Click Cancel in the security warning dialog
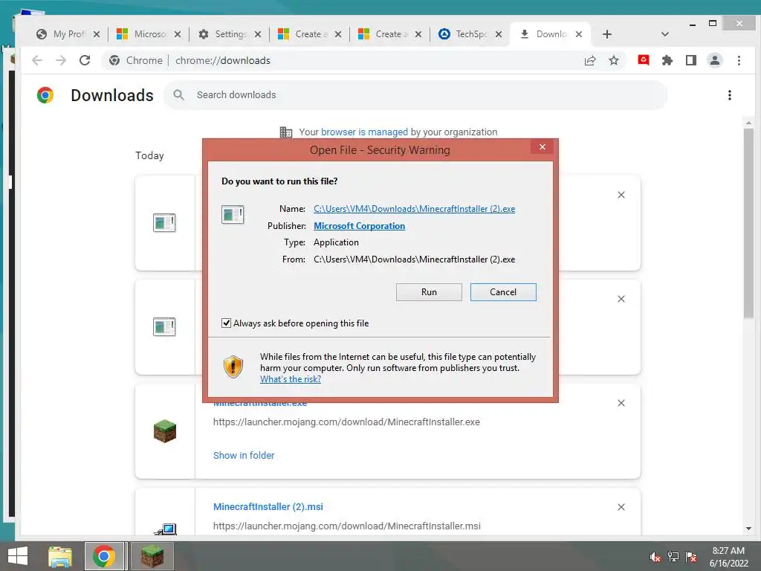 pos(503,291)
